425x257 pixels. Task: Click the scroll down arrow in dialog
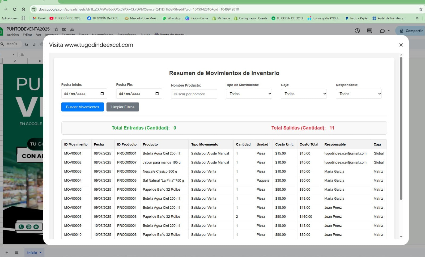pos(401,237)
